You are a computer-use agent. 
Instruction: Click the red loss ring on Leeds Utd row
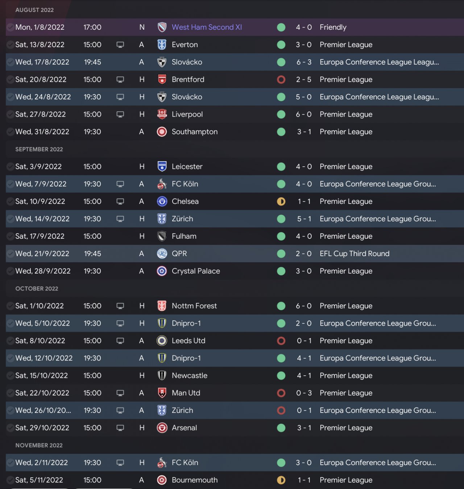coord(281,341)
